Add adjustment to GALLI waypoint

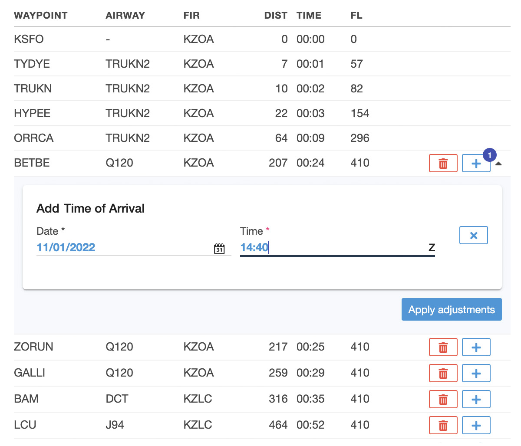click(476, 374)
